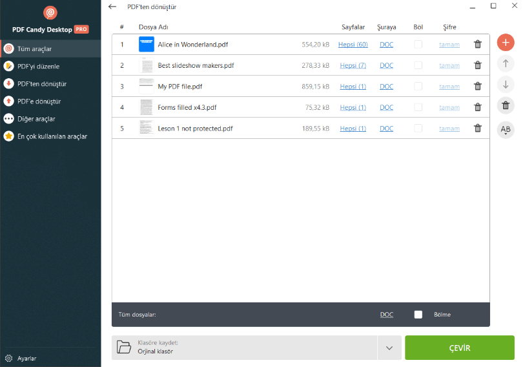Change DOC format for Leson 1 not protected.pdf

386,129
